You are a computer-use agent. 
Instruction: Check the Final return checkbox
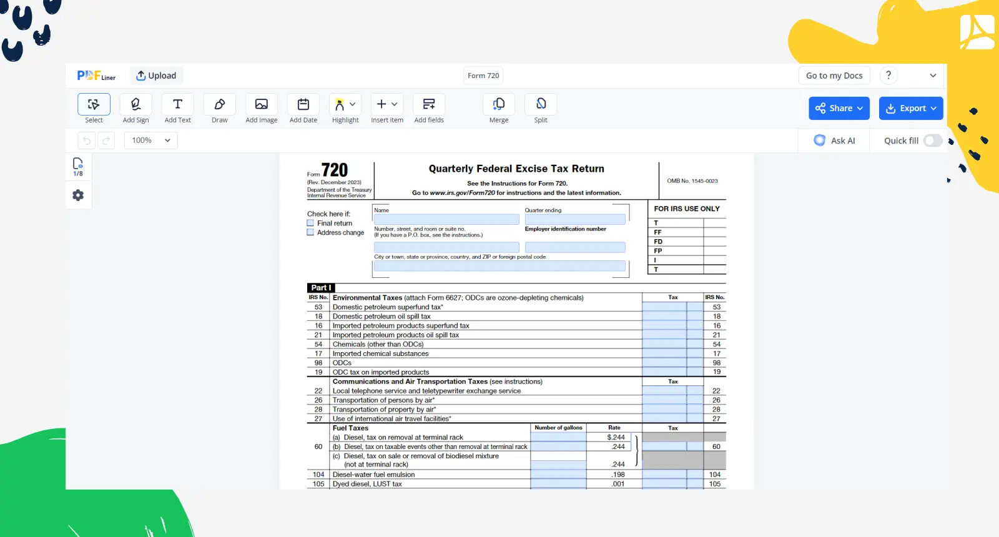click(310, 223)
